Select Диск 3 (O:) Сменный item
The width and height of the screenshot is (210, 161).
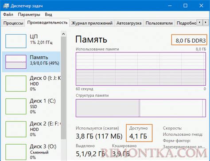(31, 152)
